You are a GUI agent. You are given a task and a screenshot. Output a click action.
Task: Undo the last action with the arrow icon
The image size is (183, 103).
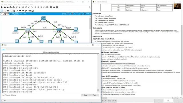click(x=29, y=7)
